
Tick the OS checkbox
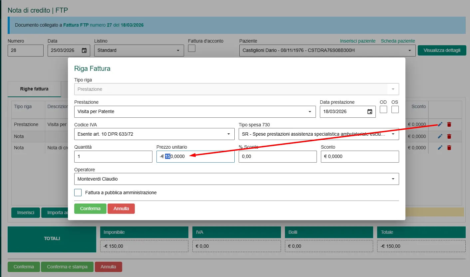pyautogui.click(x=395, y=109)
